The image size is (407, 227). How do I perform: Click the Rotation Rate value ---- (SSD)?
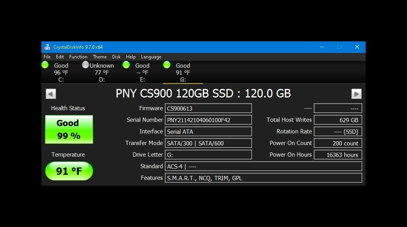click(x=338, y=131)
